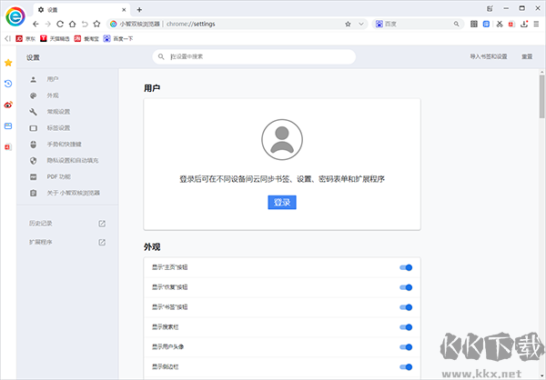Open the hamburger main menu
546x380 pixels.
[x=536, y=24]
